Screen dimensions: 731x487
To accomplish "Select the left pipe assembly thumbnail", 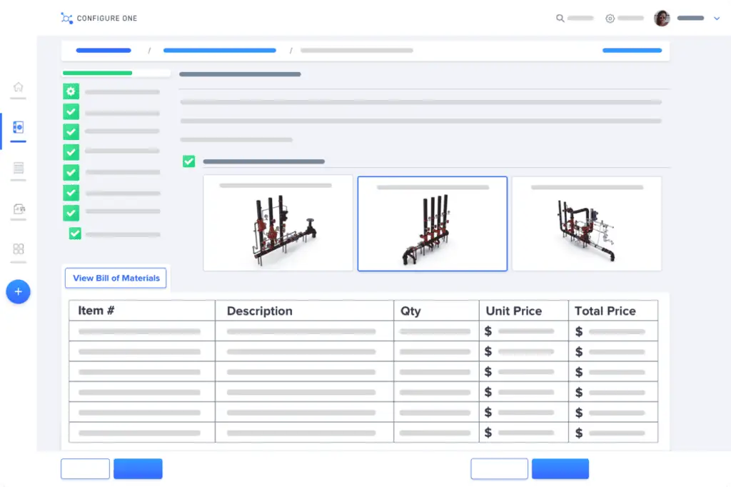I will [x=278, y=223].
